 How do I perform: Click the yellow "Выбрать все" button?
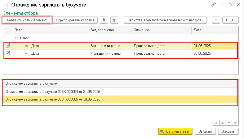175,131
